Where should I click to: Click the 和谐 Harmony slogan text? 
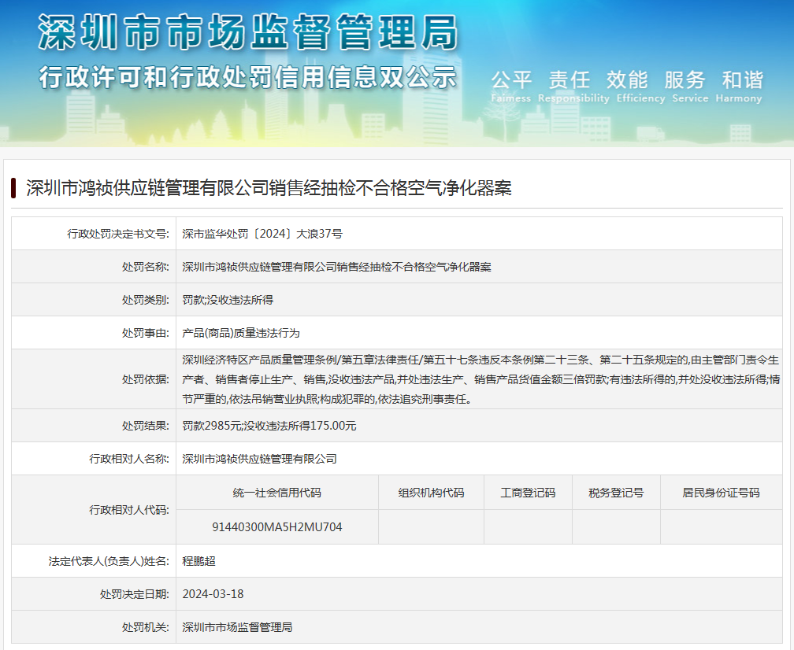click(739, 87)
